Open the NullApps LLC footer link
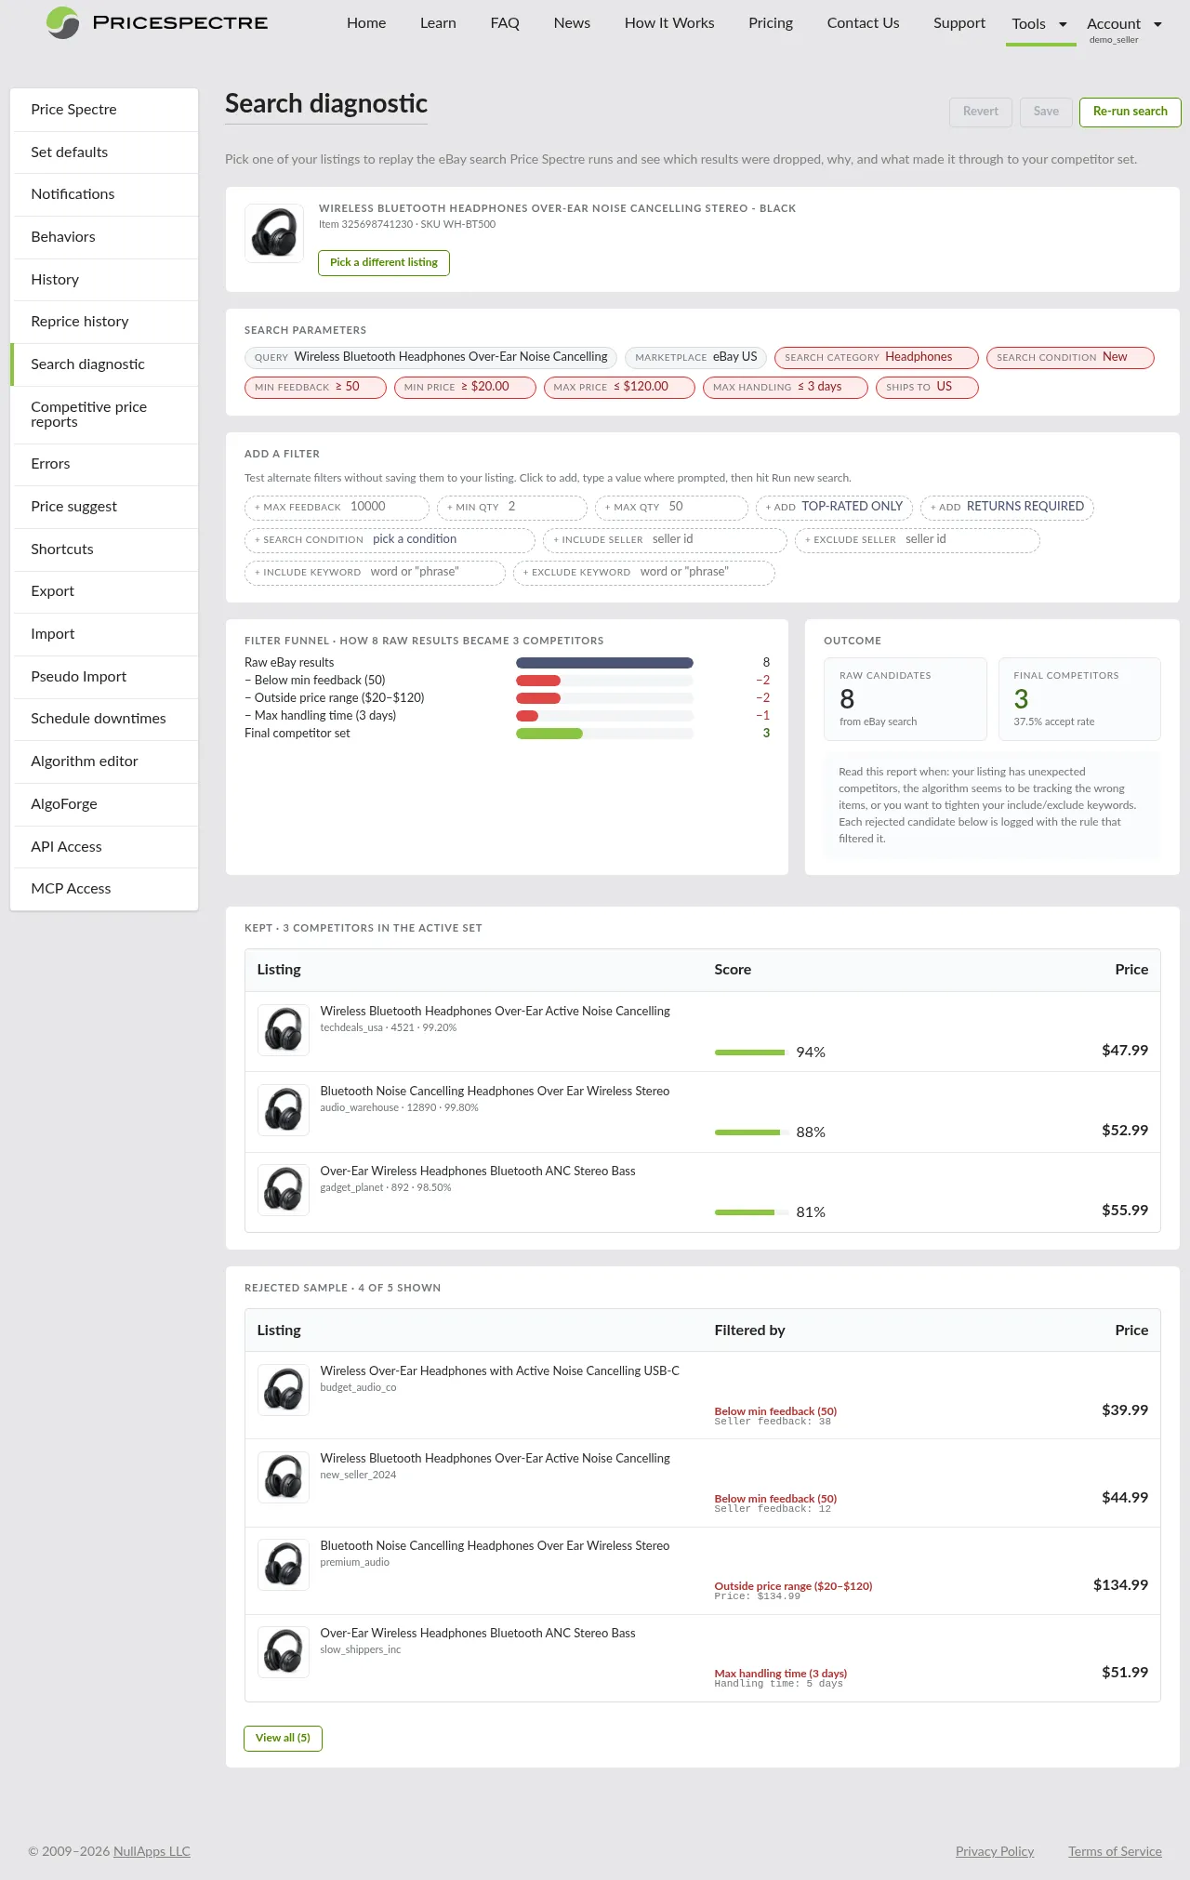The width and height of the screenshot is (1190, 1880). pyautogui.click(x=152, y=1851)
